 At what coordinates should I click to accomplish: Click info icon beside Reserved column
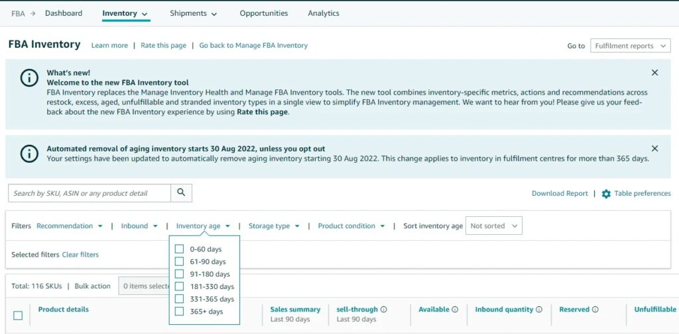[x=595, y=310]
